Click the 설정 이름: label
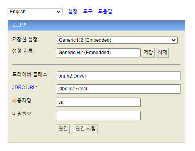195x151 pixels. pos(23,51)
